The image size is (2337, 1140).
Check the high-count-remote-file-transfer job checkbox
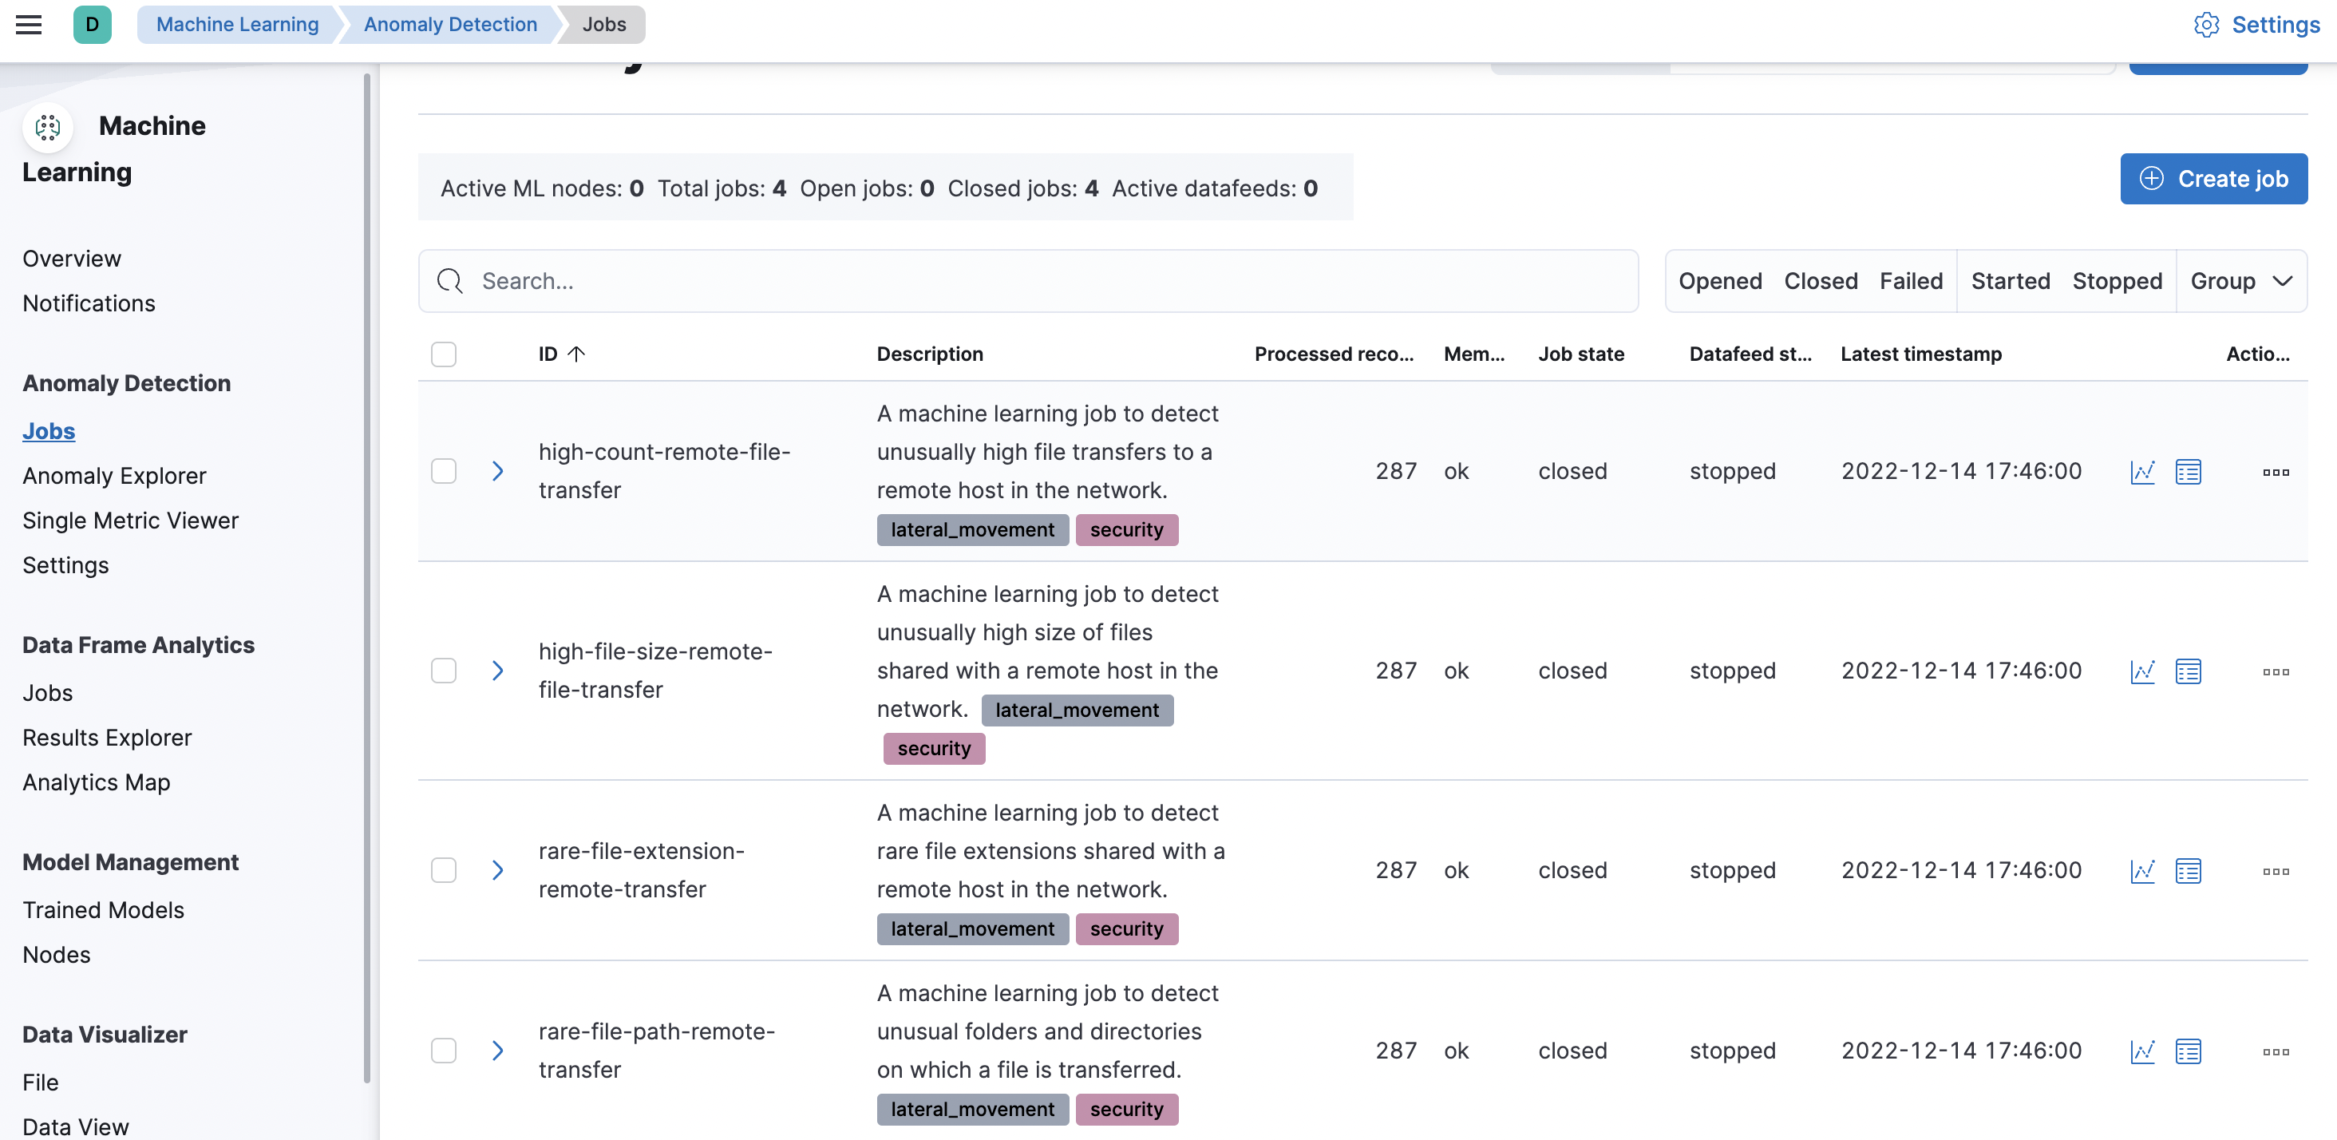pyautogui.click(x=444, y=471)
